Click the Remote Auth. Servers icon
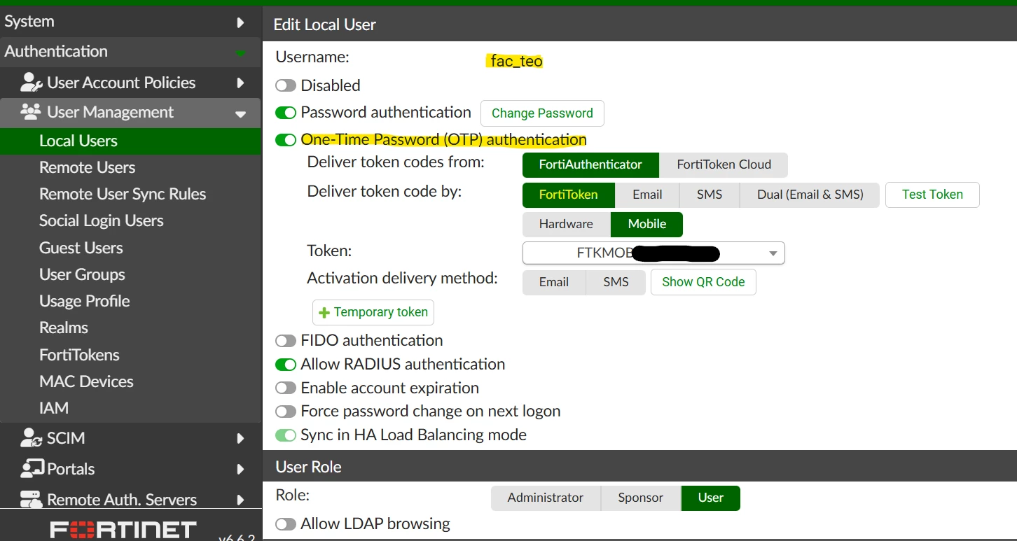Image resolution: width=1017 pixels, height=541 pixels. coord(32,499)
